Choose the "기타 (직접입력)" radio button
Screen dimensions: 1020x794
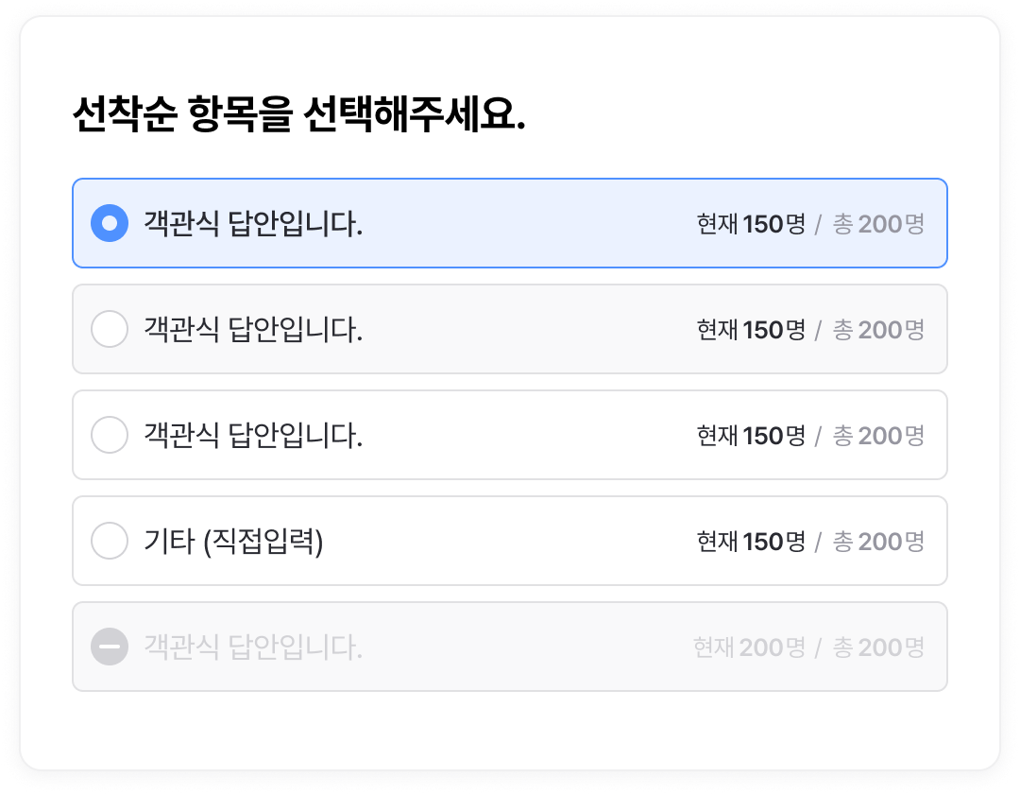110,542
